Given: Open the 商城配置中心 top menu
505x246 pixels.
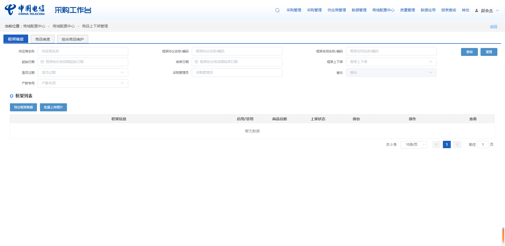Looking at the screenshot, I should coord(383,10).
